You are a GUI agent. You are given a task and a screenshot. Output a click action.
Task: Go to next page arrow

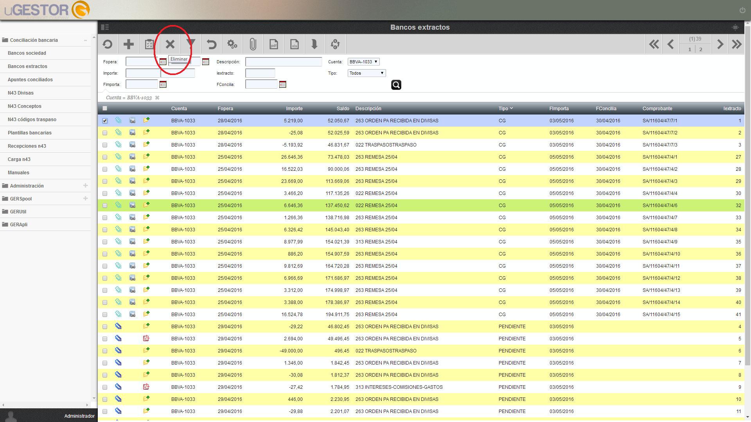coord(720,44)
